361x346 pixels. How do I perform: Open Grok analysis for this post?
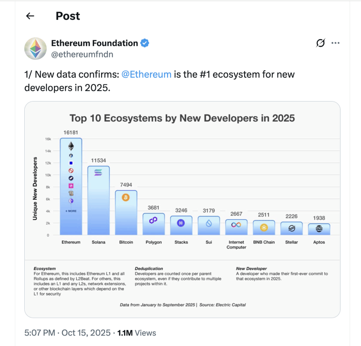pyautogui.click(x=320, y=43)
